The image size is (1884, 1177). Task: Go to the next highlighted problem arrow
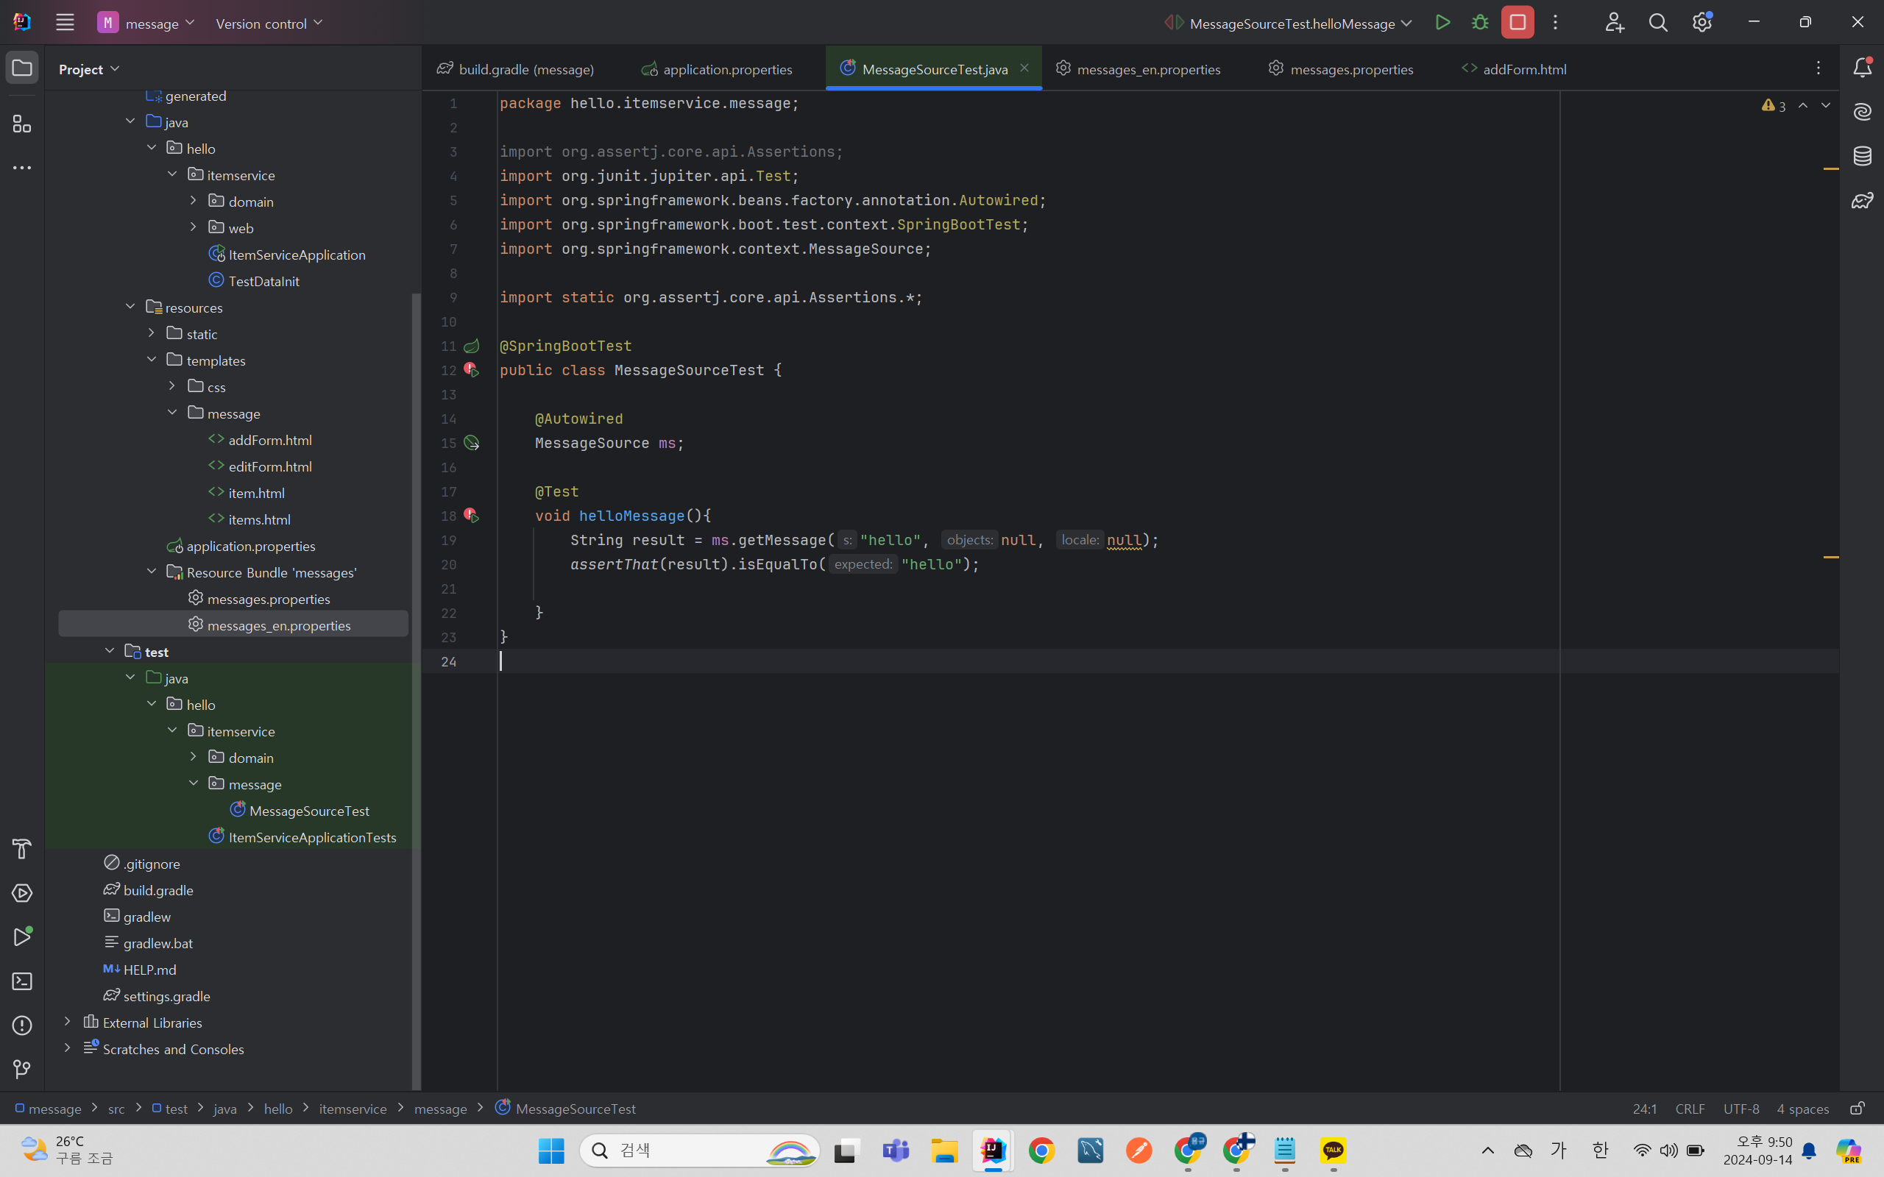[1826, 105]
